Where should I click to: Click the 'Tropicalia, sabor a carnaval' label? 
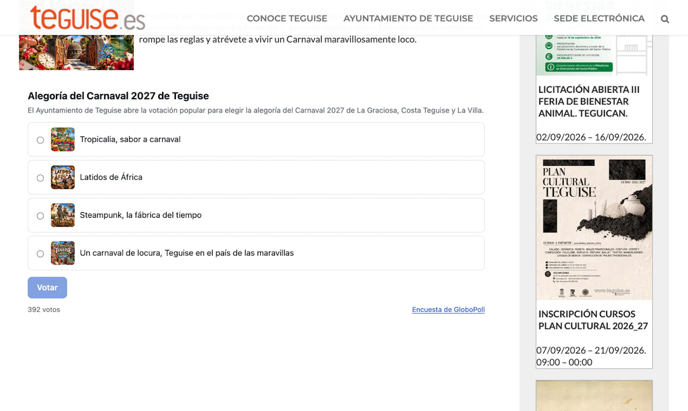click(130, 139)
